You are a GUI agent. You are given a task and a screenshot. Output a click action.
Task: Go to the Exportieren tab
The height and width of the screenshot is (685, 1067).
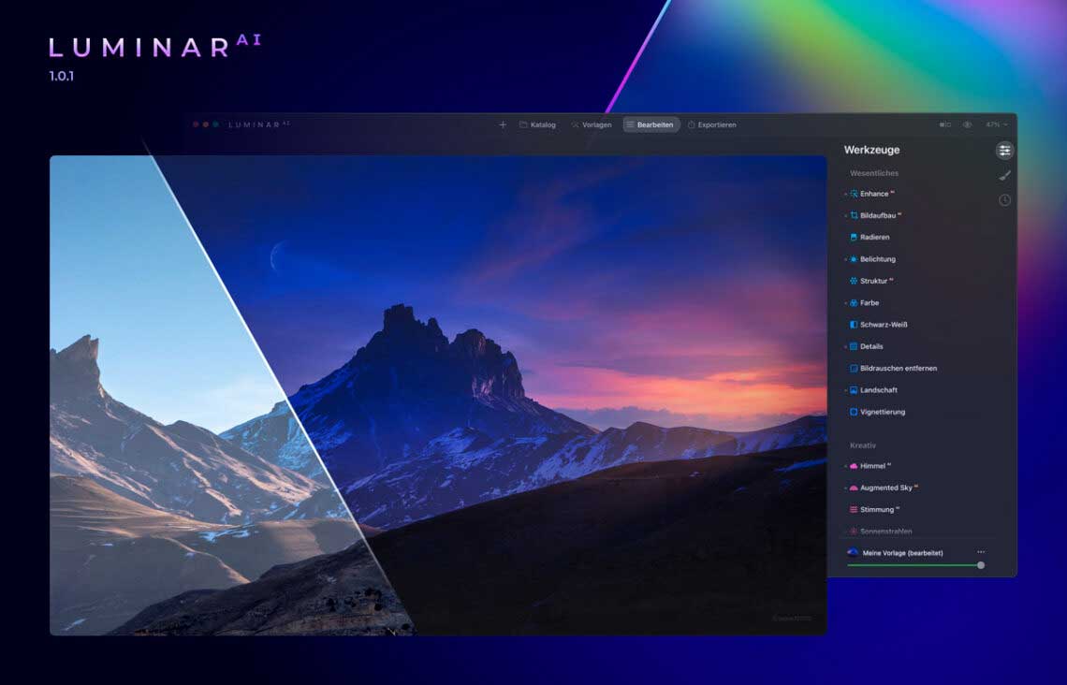711,124
